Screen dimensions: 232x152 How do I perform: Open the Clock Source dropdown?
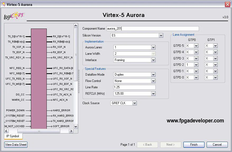pos(134,103)
